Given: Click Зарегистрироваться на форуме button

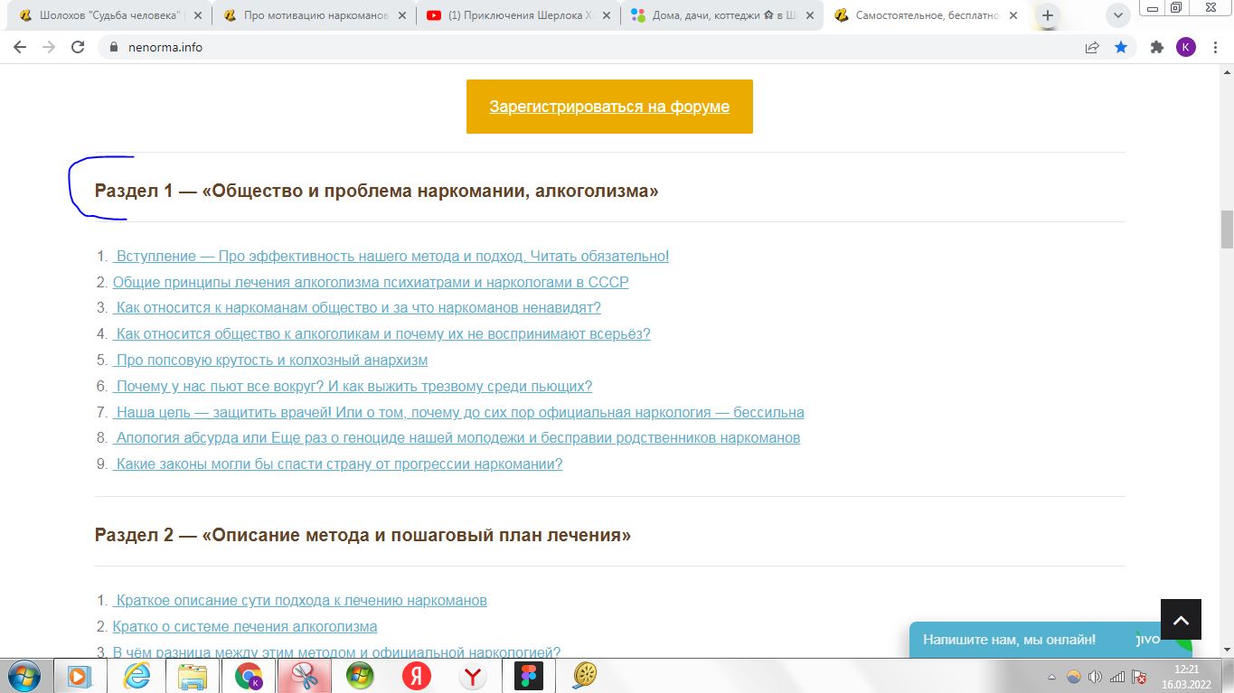Looking at the screenshot, I should pos(609,107).
